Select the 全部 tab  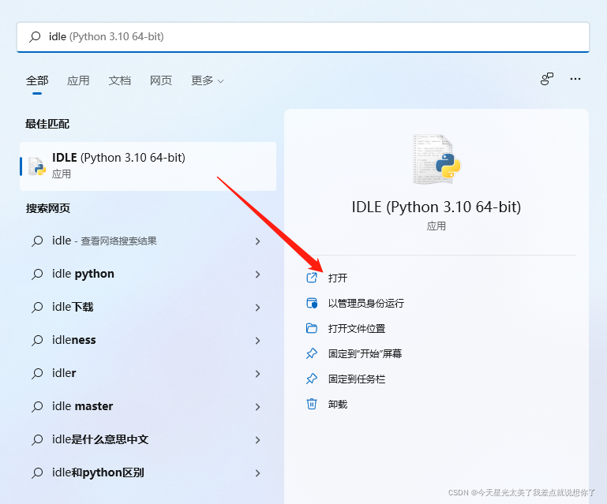tap(37, 80)
